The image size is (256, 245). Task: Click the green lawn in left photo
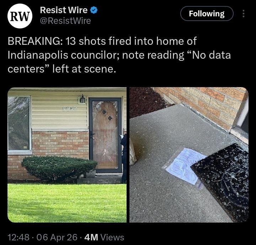coord(67,203)
